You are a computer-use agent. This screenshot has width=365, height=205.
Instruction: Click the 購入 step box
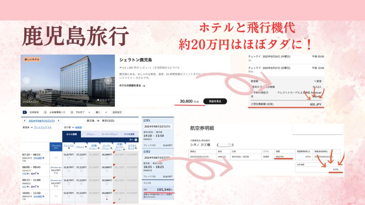(98, 112)
